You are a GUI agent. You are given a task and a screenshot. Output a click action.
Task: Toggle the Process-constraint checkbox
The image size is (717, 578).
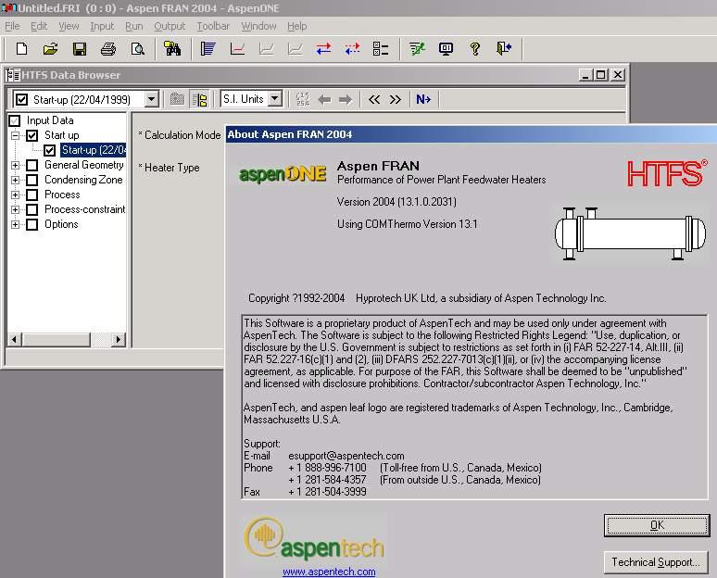tap(32, 209)
